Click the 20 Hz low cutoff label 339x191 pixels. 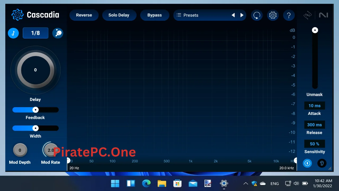point(74,168)
